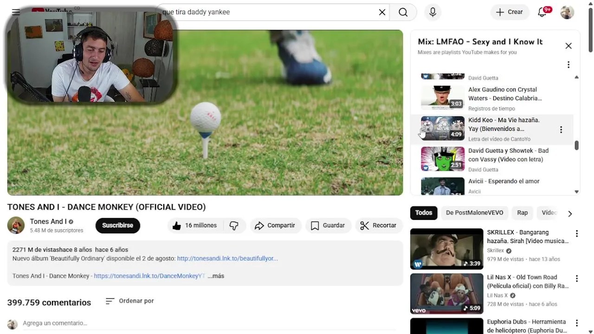The width and height of the screenshot is (594, 334).
Task: Open tonesandi.lnk.to/beautifullyor link
Action: point(227,258)
